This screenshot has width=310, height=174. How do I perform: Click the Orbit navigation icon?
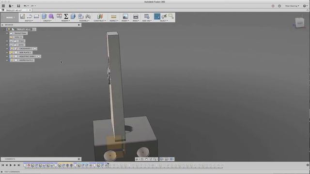(x=137, y=159)
